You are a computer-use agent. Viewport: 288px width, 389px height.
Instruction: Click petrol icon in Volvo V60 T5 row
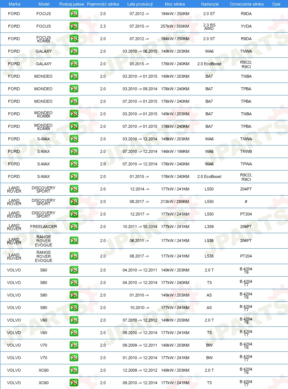[74, 332]
